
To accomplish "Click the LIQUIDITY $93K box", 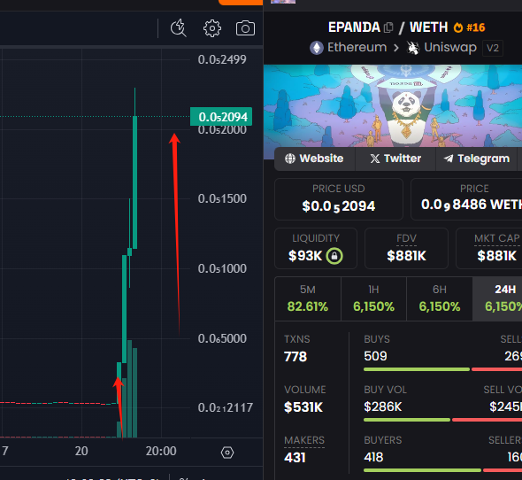I will (316, 248).
